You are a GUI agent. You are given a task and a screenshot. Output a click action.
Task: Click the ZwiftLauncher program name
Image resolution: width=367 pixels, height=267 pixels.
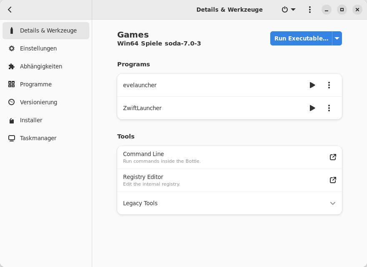pos(142,108)
